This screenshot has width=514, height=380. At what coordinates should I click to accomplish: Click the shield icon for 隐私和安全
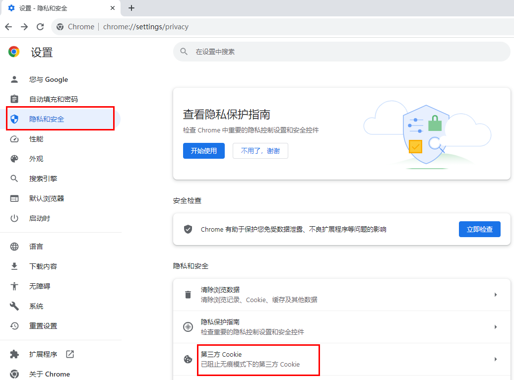click(x=14, y=119)
